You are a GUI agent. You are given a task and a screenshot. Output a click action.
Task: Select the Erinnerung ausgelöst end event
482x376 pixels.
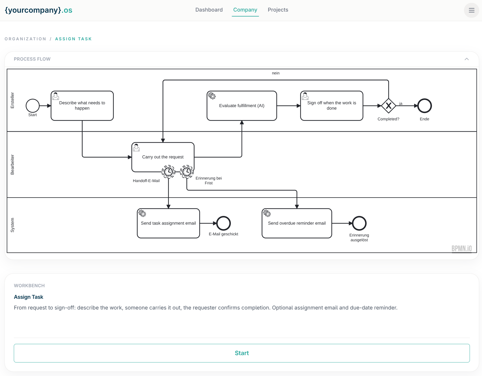point(359,223)
